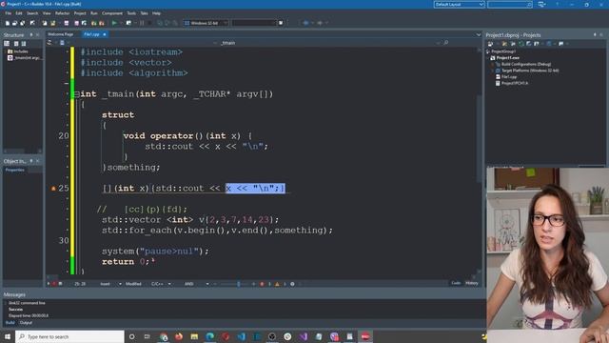The image size is (609, 343).
Task: Select Includes node in Structure panel
Action: pos(21,51)
